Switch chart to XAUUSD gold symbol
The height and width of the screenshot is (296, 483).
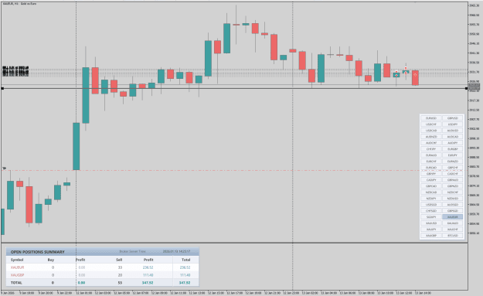point(431,223)
